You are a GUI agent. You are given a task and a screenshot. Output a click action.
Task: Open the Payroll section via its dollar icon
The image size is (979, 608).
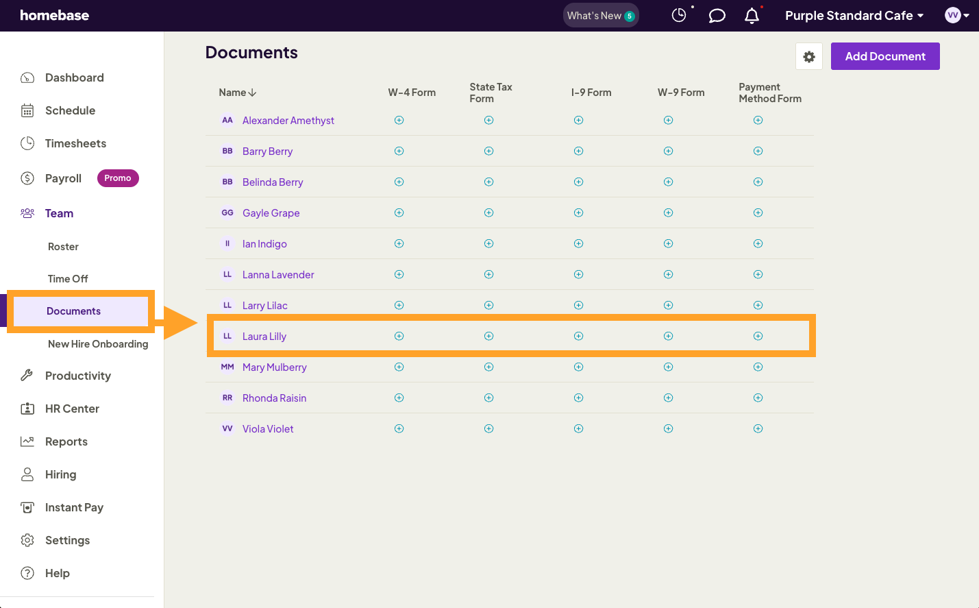point(27,178)
